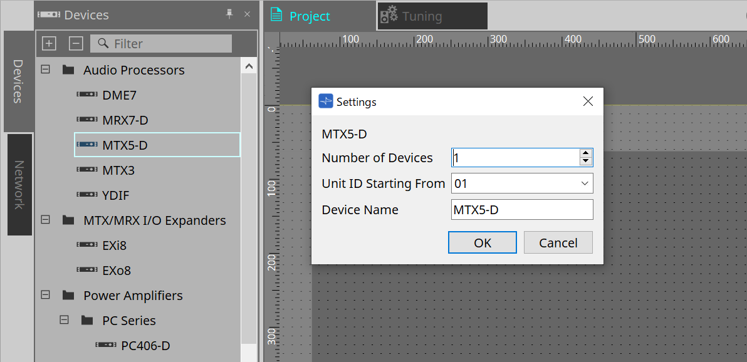
Task: Select the EXo8 device icon
Action: point(88,270)
